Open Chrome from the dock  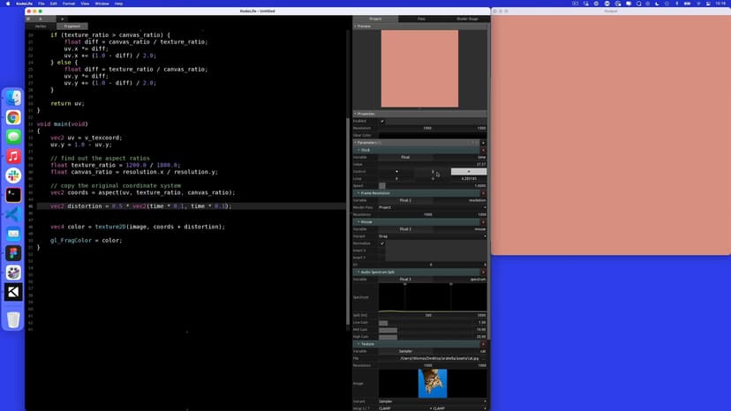[x=13, y=117]
